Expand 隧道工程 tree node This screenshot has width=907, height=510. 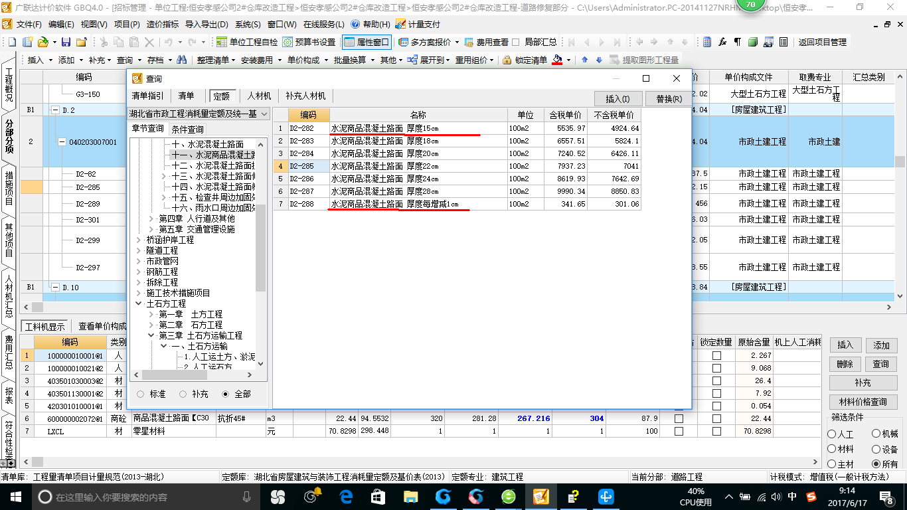point(139,250)
